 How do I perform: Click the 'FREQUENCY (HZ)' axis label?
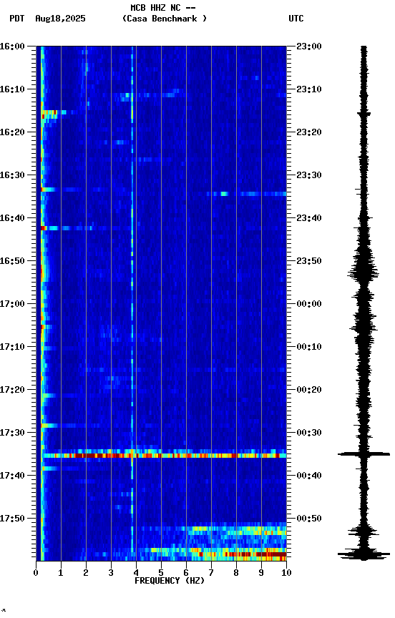pos(170,581)
